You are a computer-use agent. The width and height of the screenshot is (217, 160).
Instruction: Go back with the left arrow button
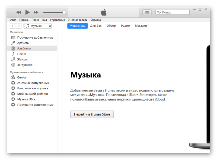[x=13, y=26]
